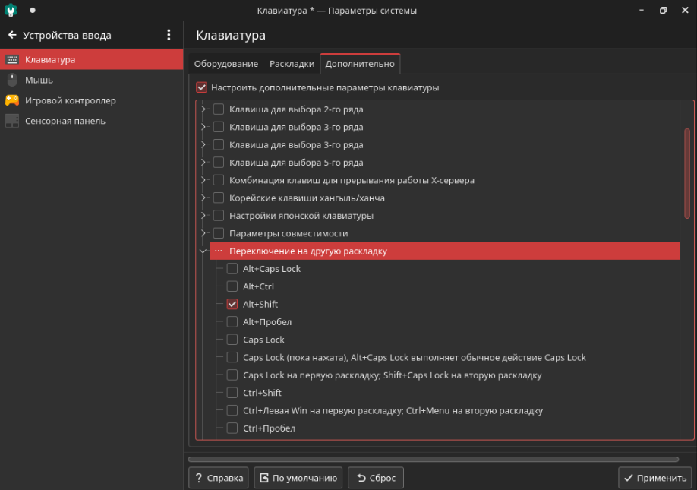
Task: Click the Применить button
Action: pos(654,478)
